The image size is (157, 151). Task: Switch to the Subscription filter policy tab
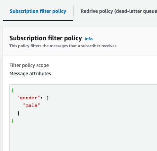click(x=38, y=11)
